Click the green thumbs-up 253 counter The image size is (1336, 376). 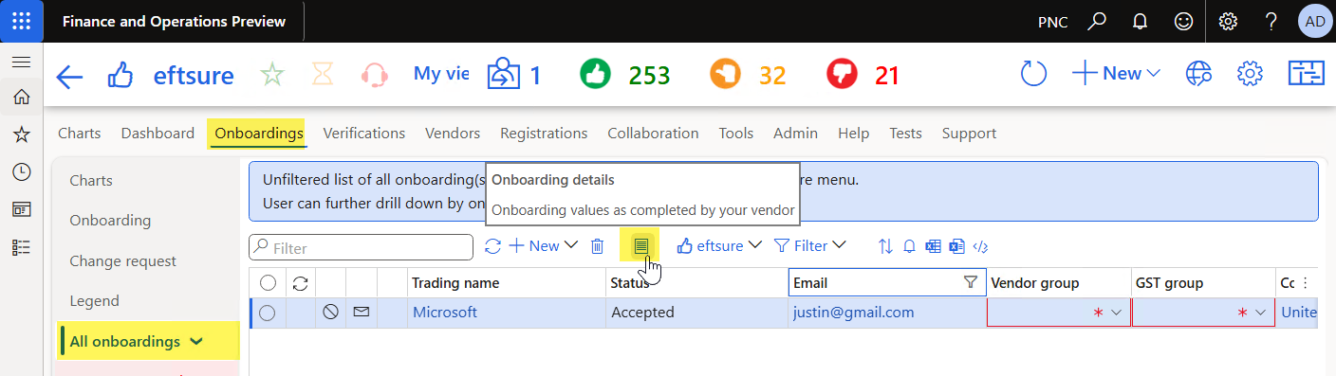pos(623,74)
